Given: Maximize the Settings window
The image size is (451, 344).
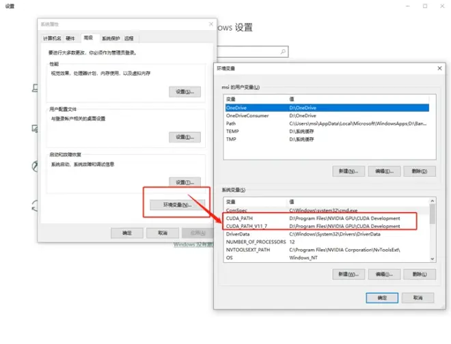Looking at the screenshot, I should pyautogui.click(x=425, y=6).
